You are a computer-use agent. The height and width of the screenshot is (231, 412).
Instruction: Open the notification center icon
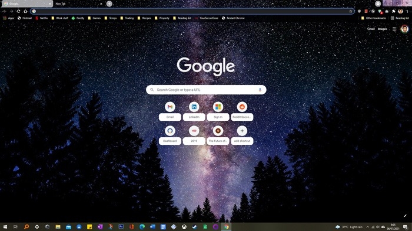pyautogui.click(x=406, y=227)
